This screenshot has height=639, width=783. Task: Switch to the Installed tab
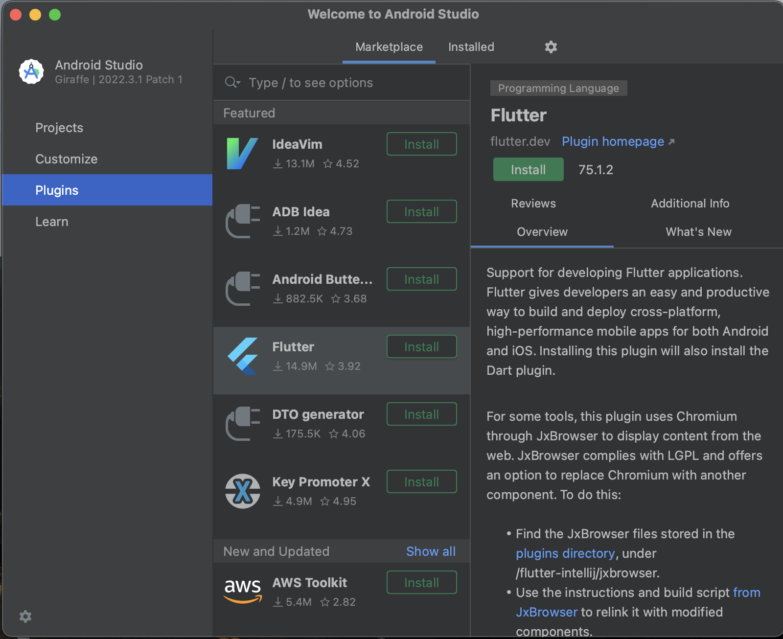(x=471, y=47)
